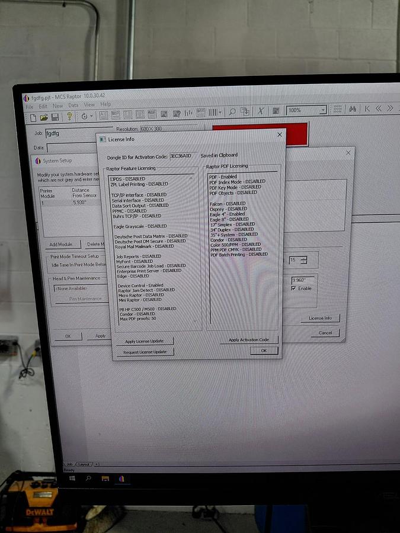Screen dimensions: 400x533
Task: Click the magnifier zoom tool icon
Action: coord(232,111)
